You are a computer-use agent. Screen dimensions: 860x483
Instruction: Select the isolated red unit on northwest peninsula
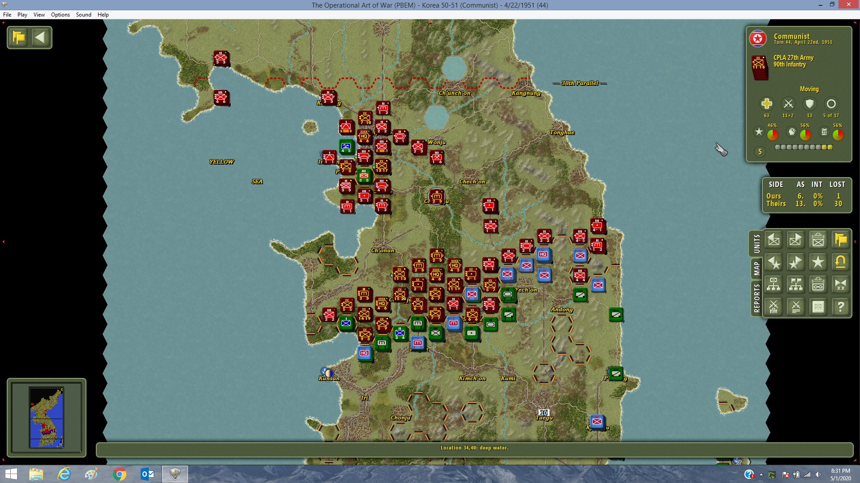click(221, 58)
